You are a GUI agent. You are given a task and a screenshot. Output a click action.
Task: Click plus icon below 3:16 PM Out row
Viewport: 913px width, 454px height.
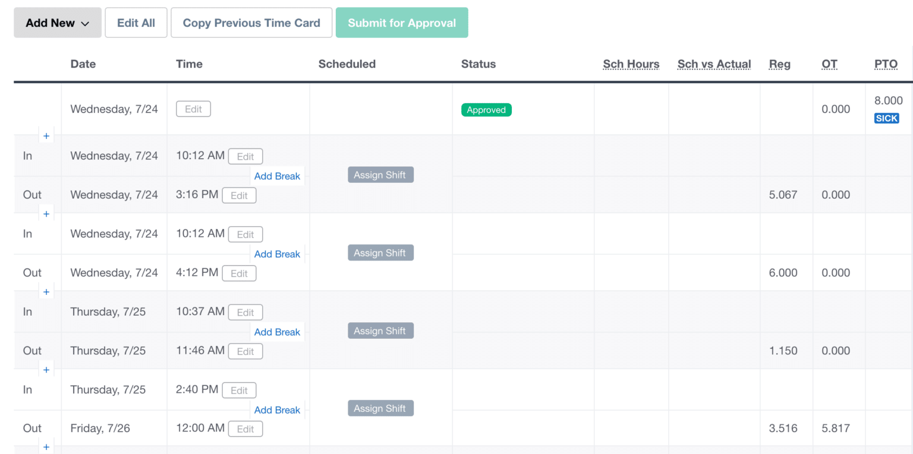46,214
